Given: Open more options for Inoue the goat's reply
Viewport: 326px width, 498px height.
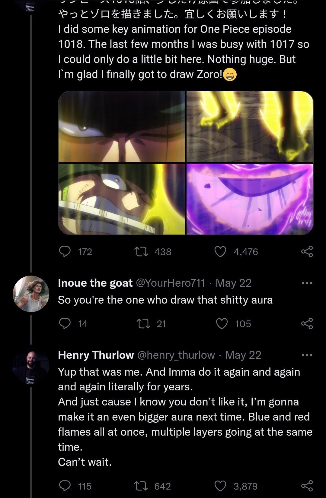Looking at the screenshot, I should (x=307, y=283).
